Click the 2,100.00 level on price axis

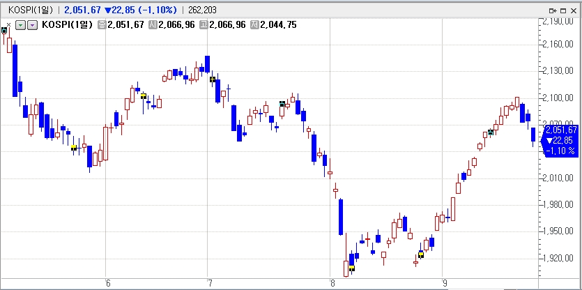[x=560, y=98]
